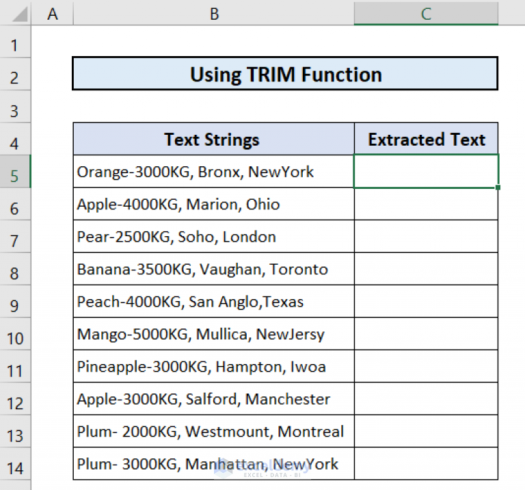Select empty Extracted Text cell beside Pear-2500KG

(427, 237)
